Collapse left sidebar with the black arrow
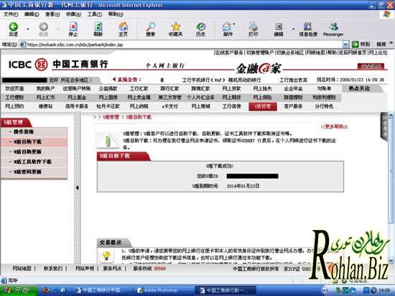 pyautogui.click(x=78, y=188)
